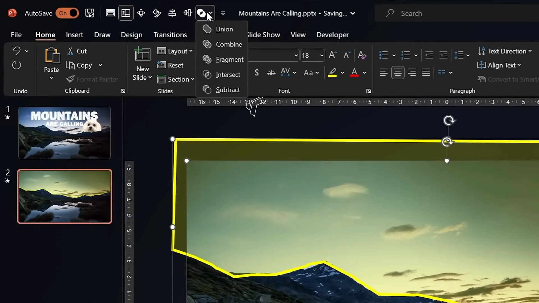The height and width of the screenshot is (303, 539).
Task: Toggle center text alignment
Action: click(398, 72)
